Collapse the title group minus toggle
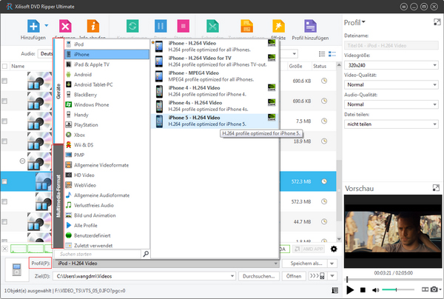Image resolution: width=444 pixels, height=299 pixels. (22, 161)
